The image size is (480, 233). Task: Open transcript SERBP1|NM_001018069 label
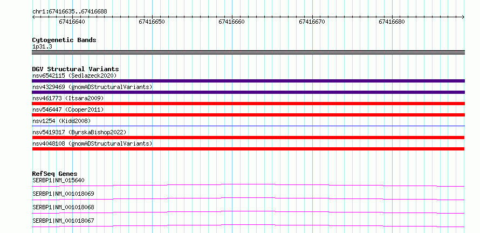point(63,194)
